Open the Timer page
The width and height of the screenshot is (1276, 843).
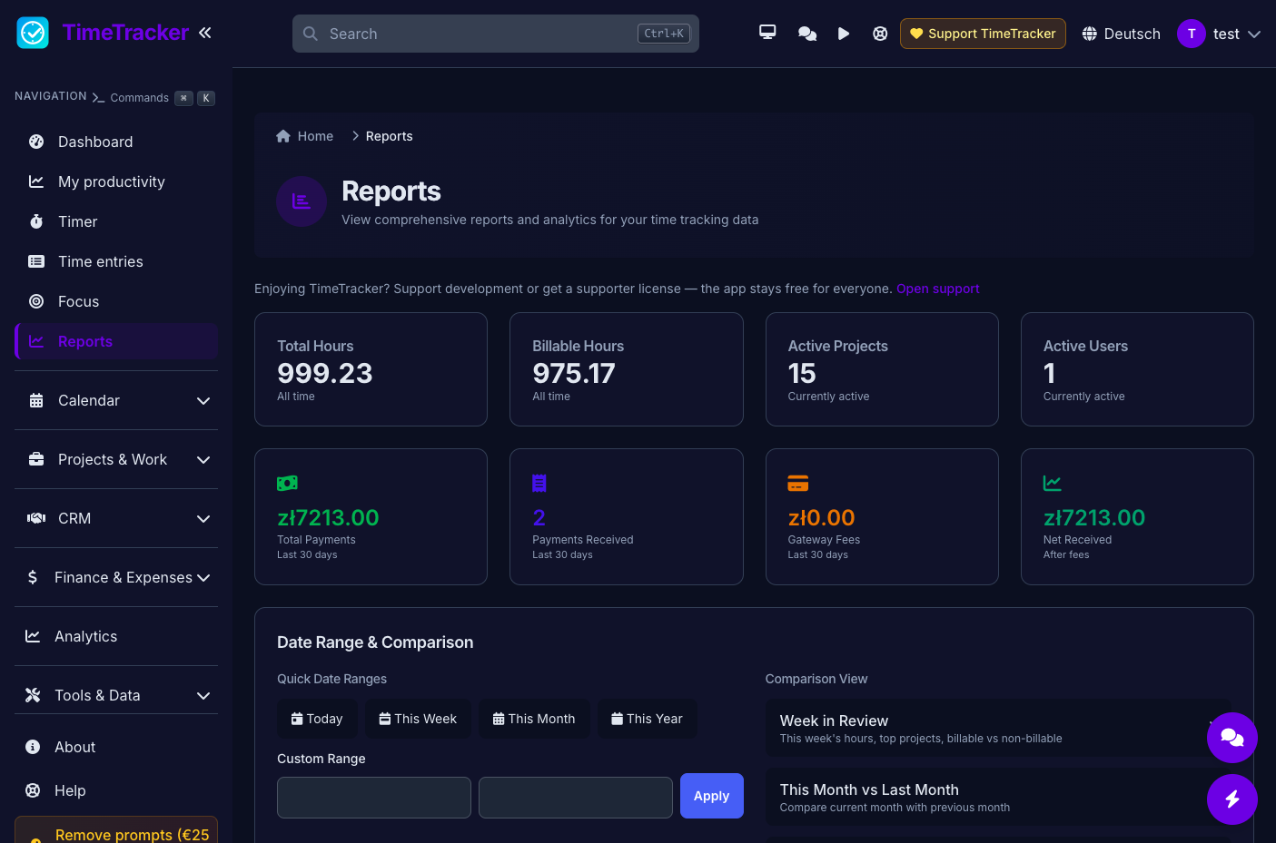pos(116,221)
